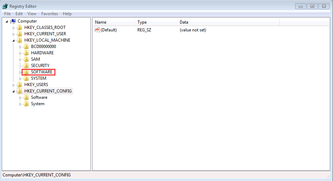Click the folder icon beside lowercase Software
This screenshot has width=333, height=181.
point(26,97)
